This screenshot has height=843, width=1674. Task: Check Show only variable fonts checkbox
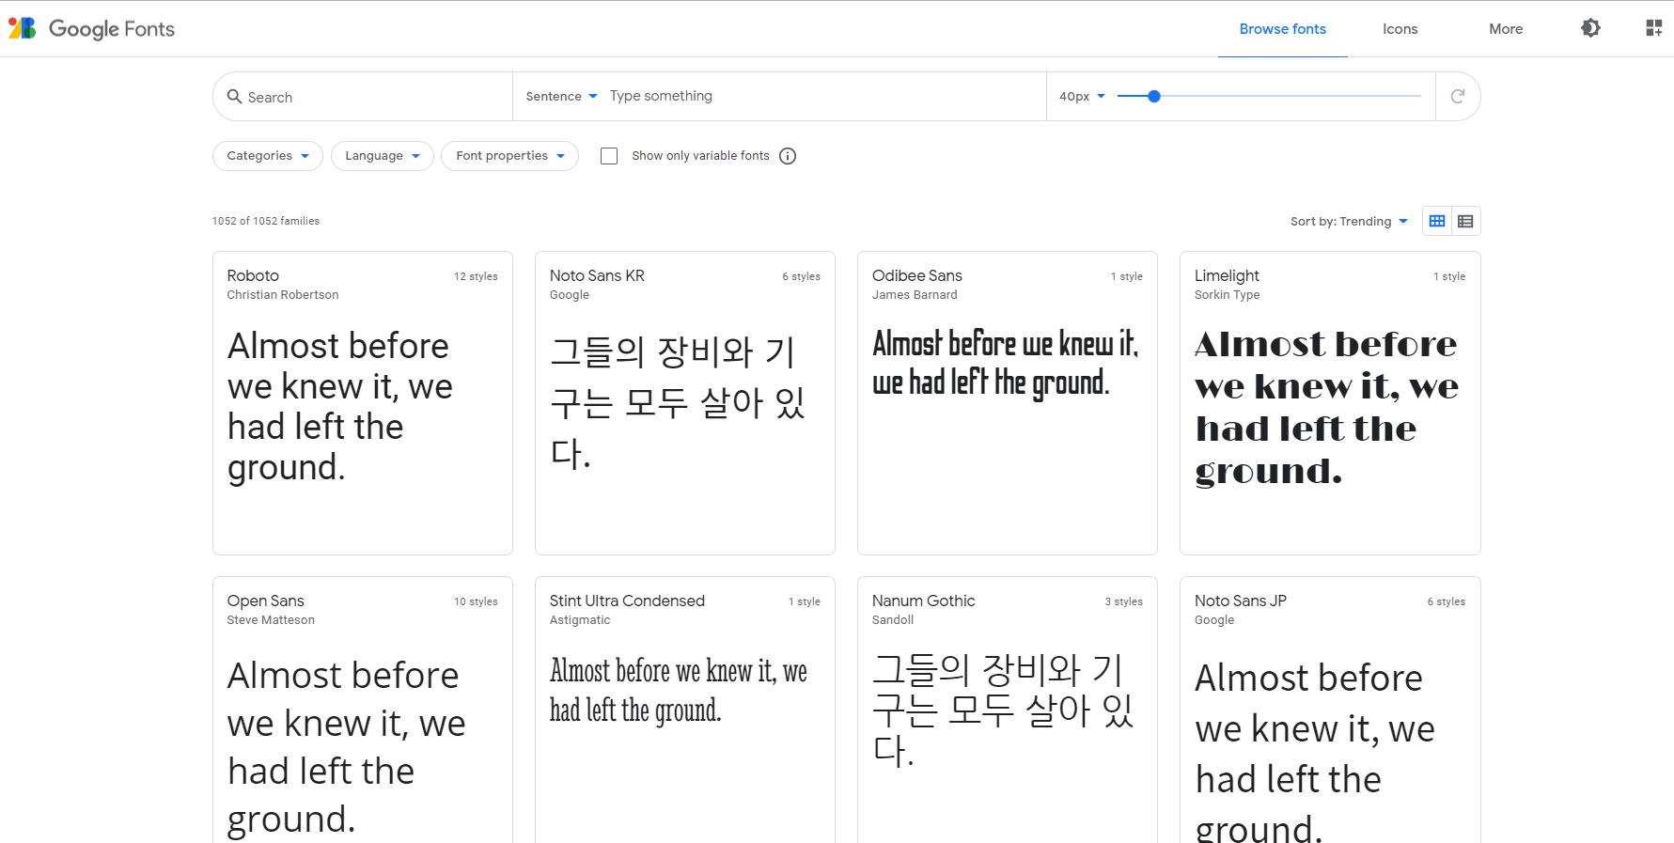pyautogui.click(x=609, y=156)
